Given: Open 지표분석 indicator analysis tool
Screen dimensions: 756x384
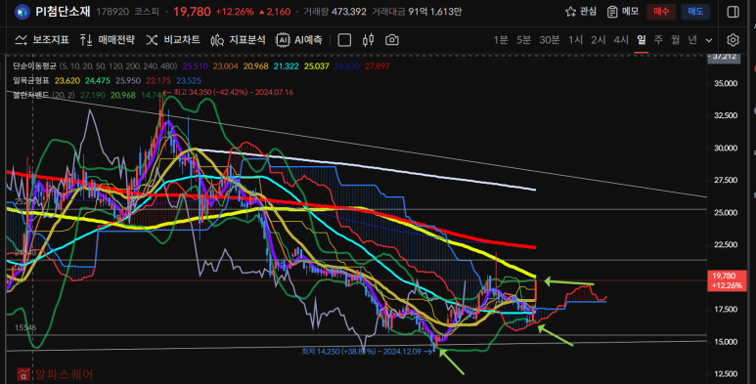Looking at the screenshot, I should [239, 40].
